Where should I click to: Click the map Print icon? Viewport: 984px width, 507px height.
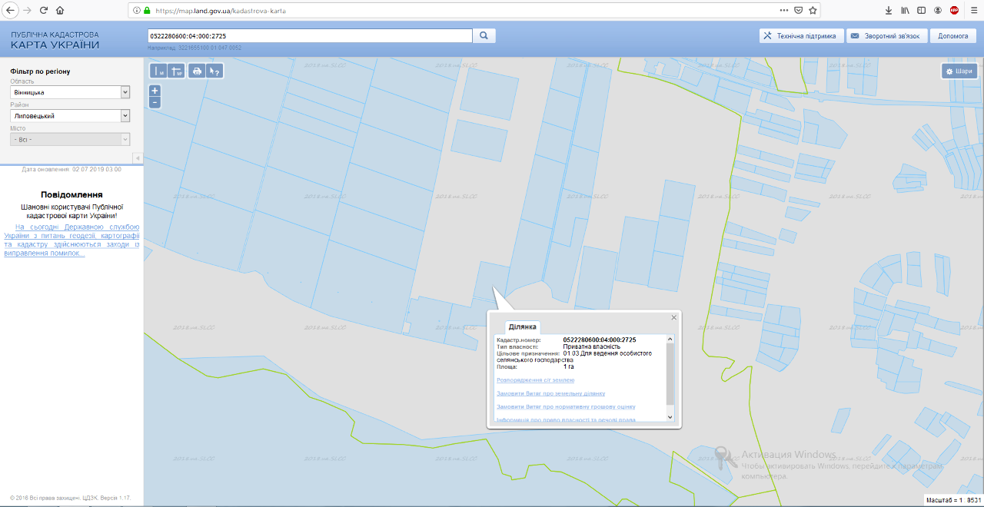(x=197, y=71)
